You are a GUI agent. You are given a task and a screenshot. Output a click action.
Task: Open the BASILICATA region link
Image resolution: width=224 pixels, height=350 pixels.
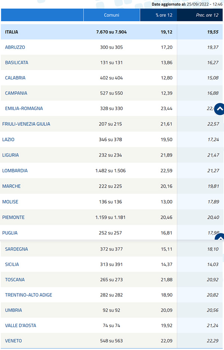[17, 63]
